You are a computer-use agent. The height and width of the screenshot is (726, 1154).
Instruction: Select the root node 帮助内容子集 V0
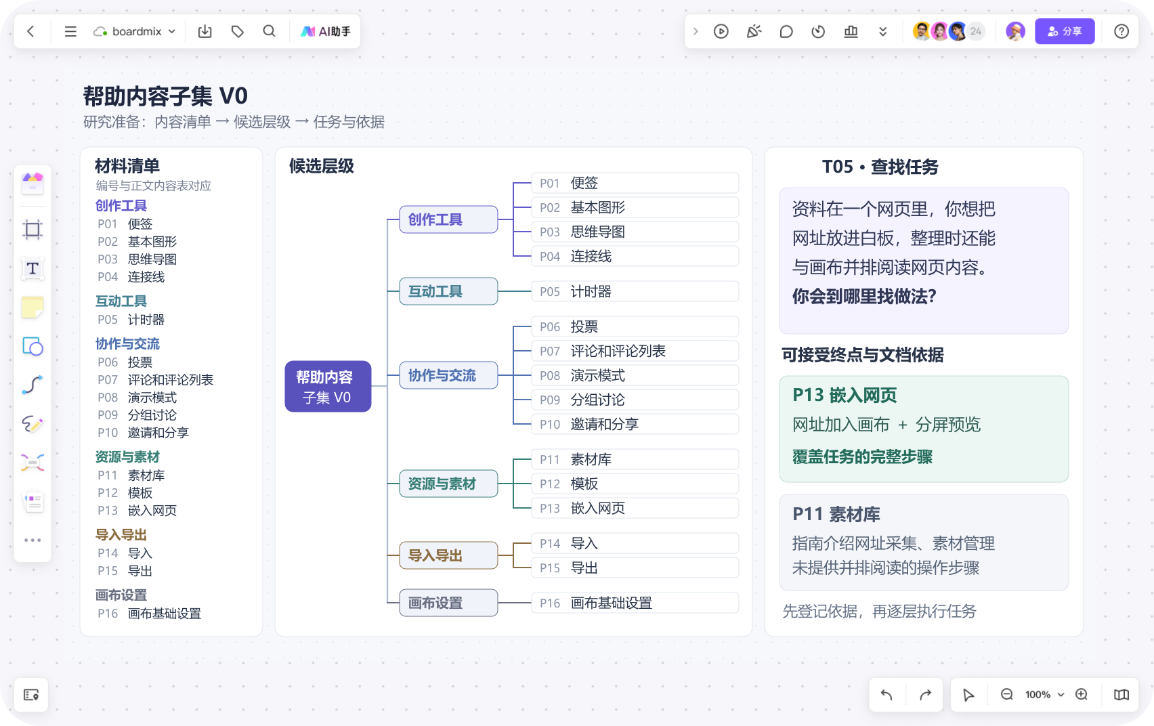click(328, 387)
